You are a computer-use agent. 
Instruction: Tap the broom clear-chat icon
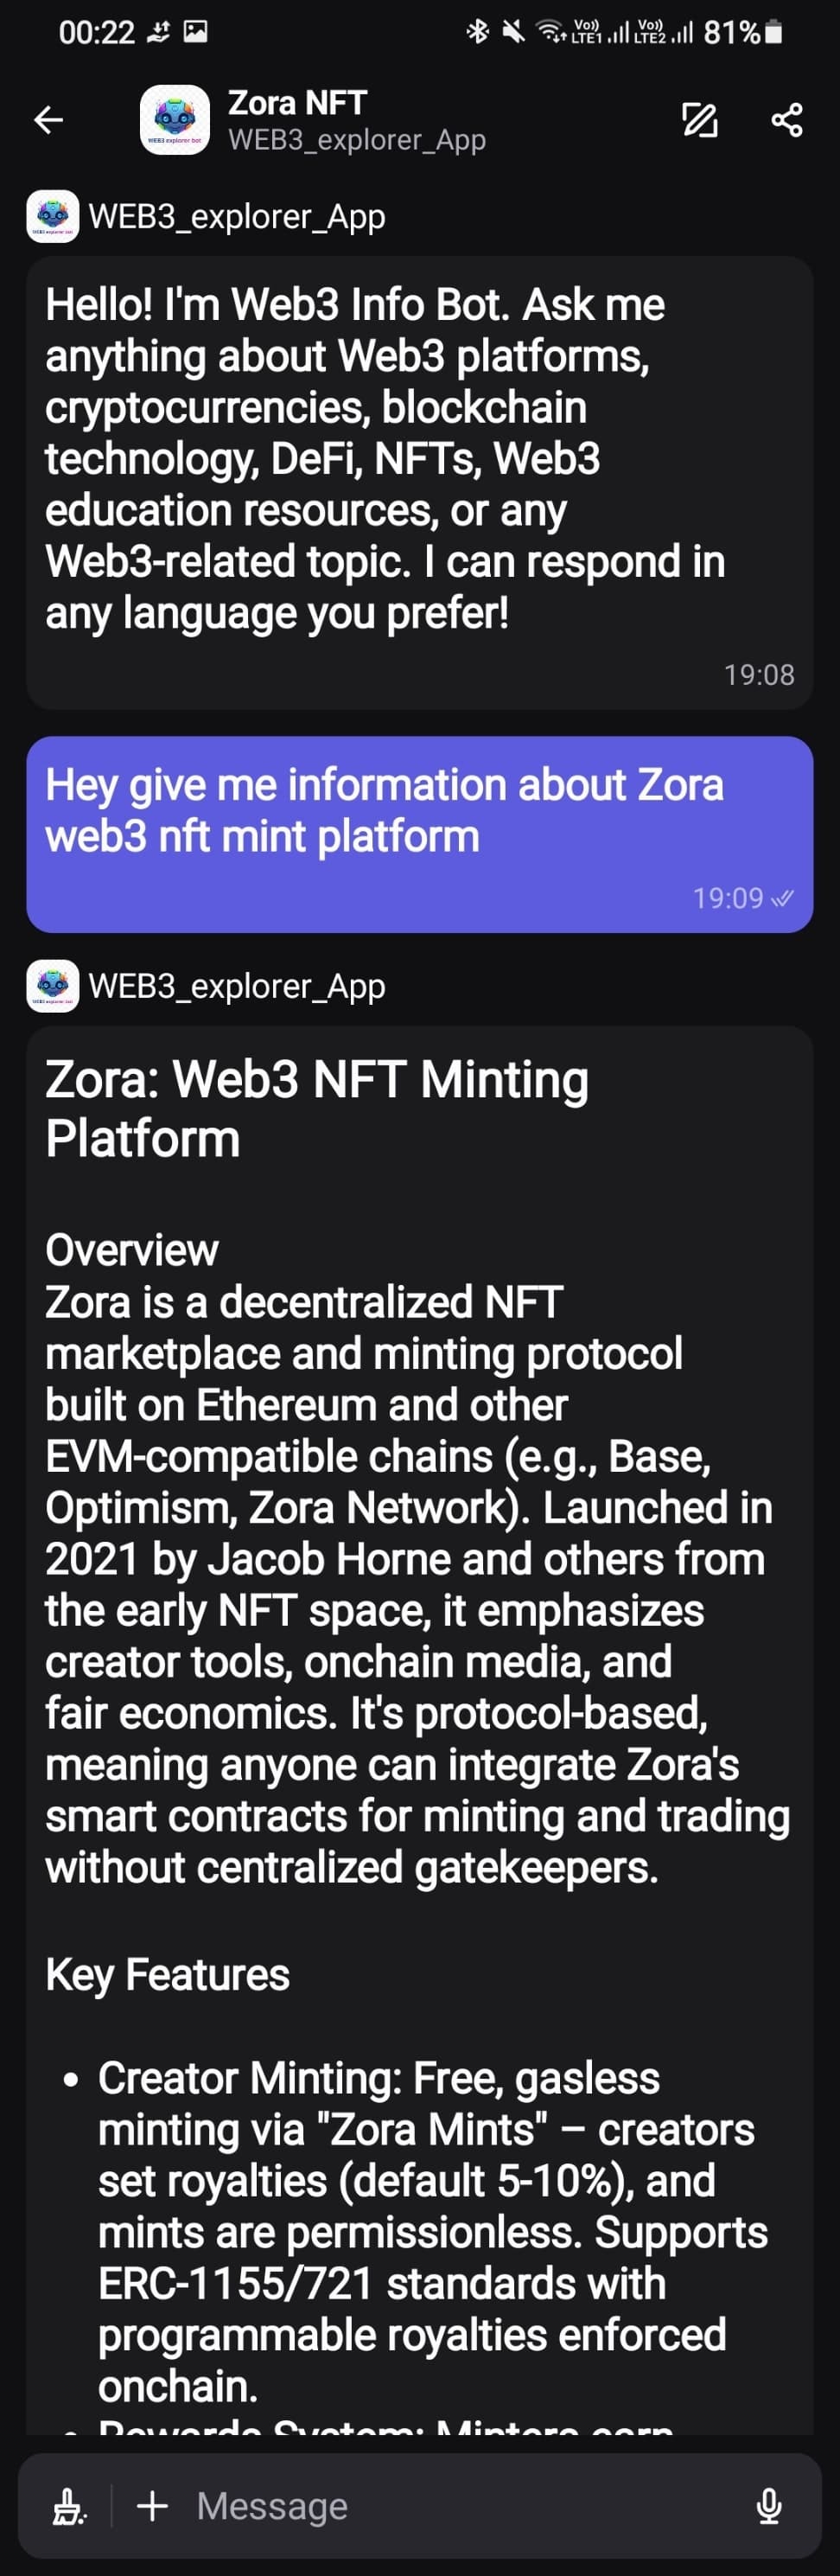pyautogui.click(x=68, y=2506)
